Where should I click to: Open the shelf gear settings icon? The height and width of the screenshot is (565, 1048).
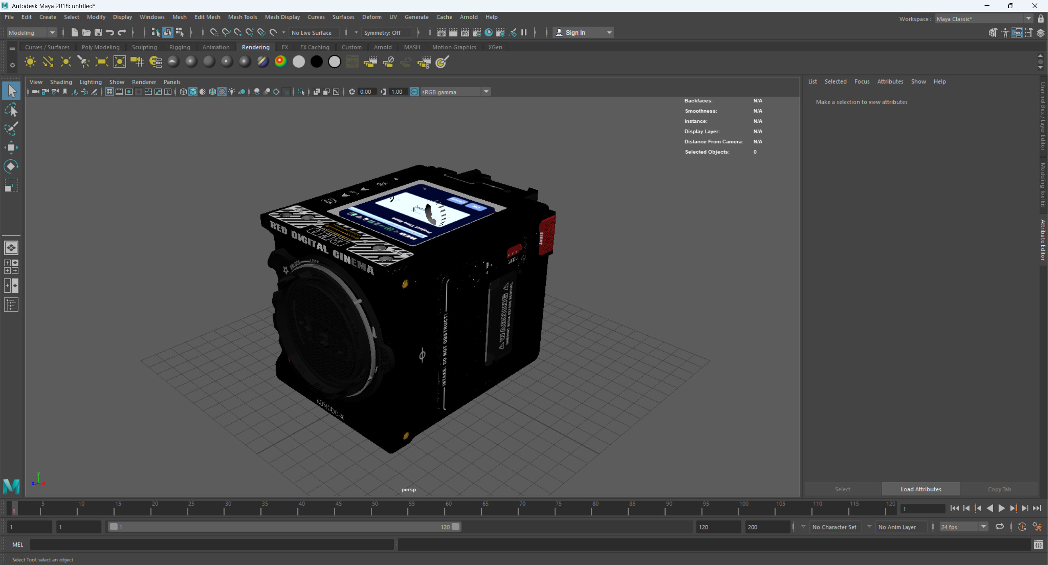12,65
